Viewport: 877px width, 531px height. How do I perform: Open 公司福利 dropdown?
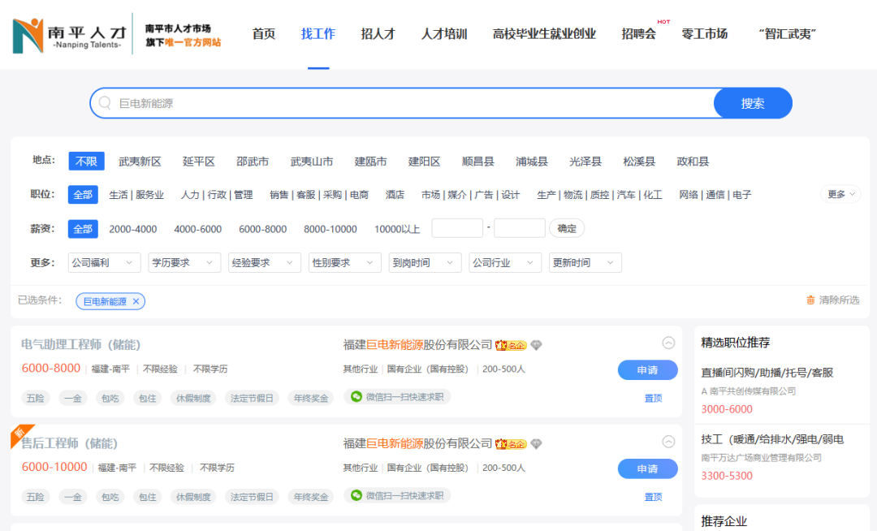click(104, 263)
